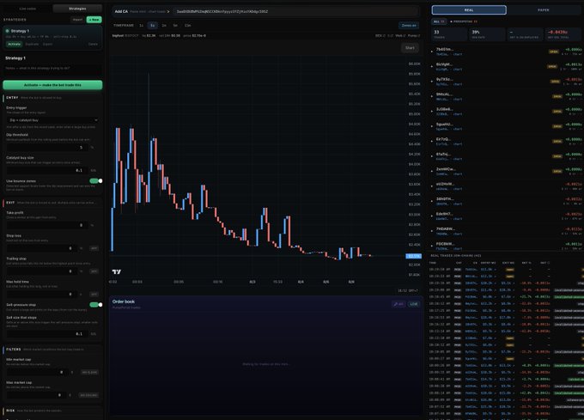Click small Activate button in Strategy 1 card

tap(14, 44)
